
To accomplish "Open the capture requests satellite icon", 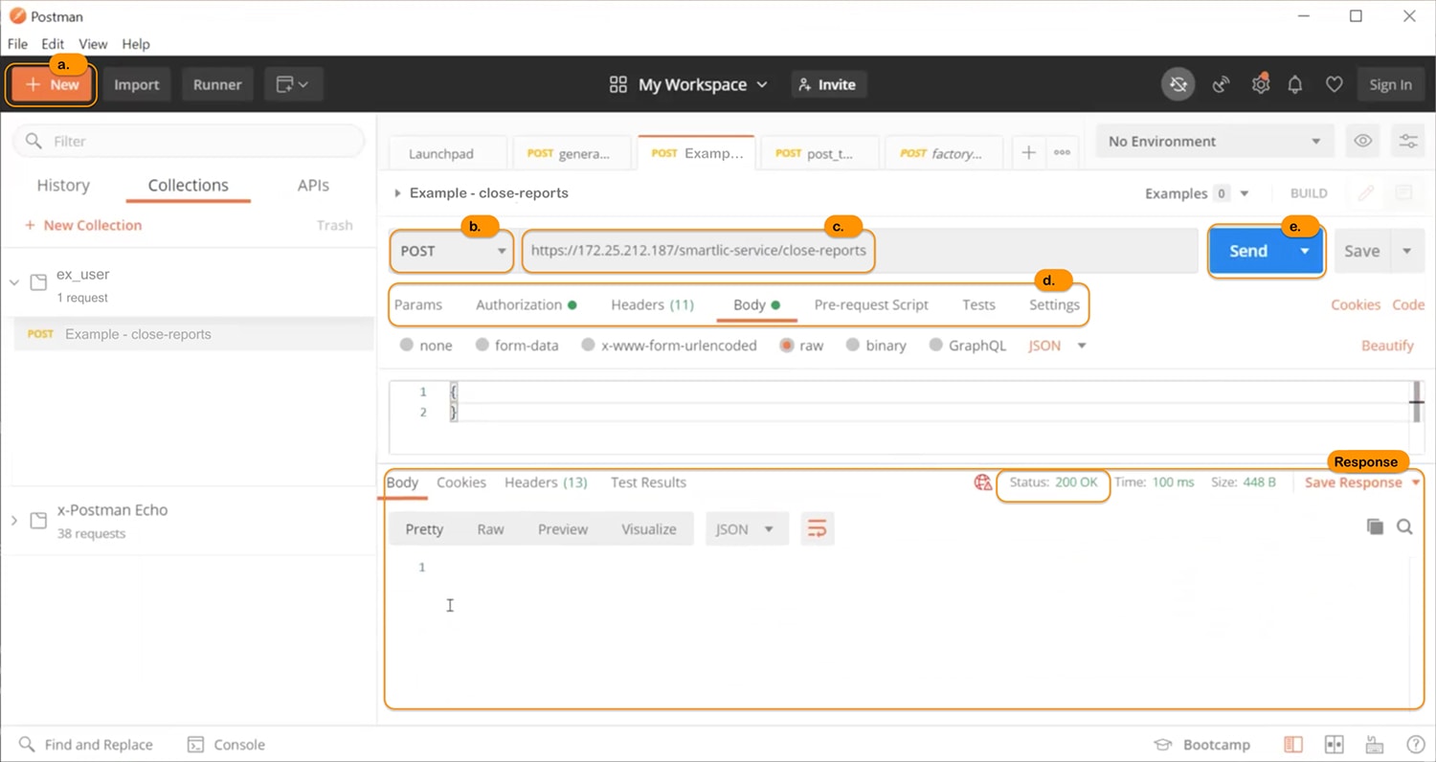I will tap(1221, 84).
